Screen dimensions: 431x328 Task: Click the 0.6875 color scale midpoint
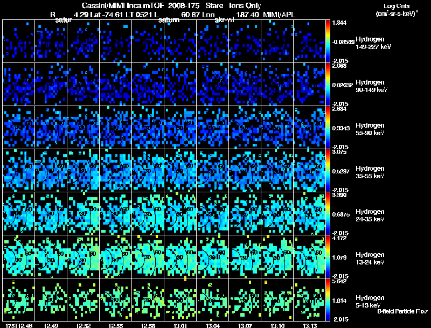pyautogui.click(x=341, y=214)
